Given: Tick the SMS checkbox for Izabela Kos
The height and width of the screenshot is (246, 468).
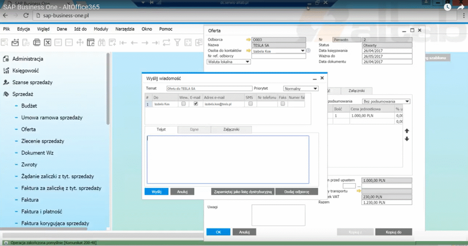Looking at the screenshot, I should point(250,104).
